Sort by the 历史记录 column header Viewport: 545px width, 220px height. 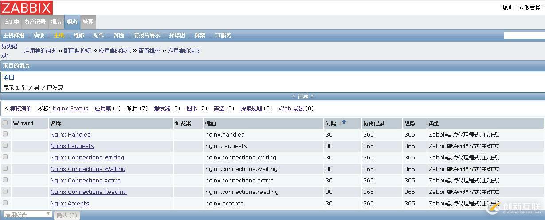pyautogui.click(x=374, y=124)
